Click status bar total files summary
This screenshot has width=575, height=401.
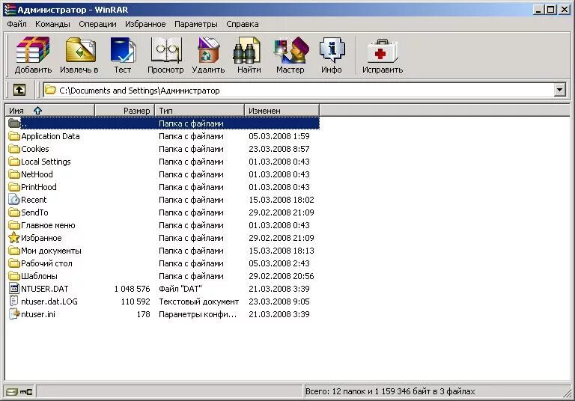[390, 391]
